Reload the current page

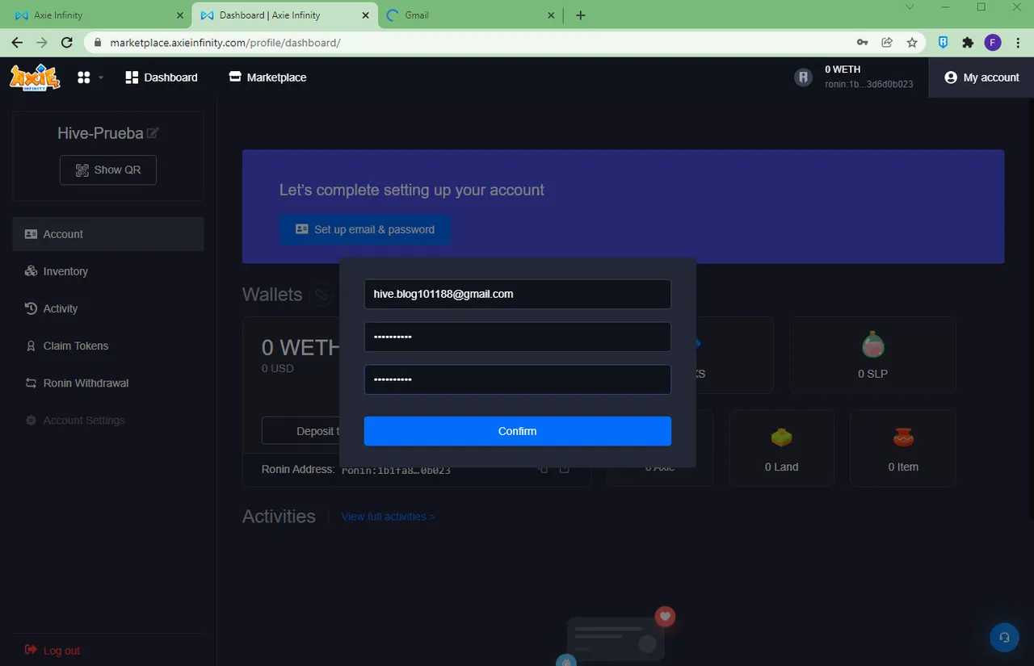[x=67, y=43]
